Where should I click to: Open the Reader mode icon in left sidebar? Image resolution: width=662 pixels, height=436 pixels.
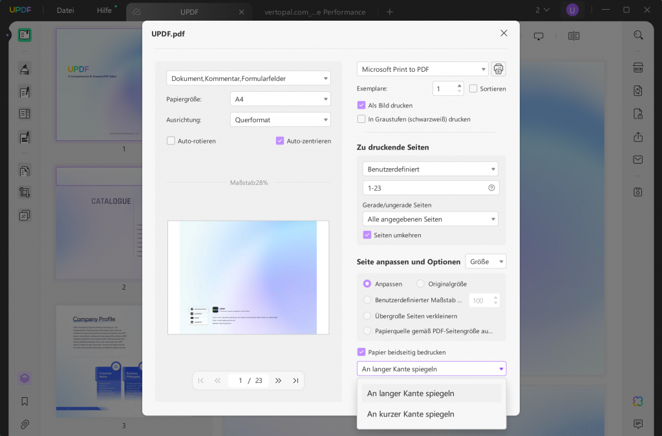25,35
